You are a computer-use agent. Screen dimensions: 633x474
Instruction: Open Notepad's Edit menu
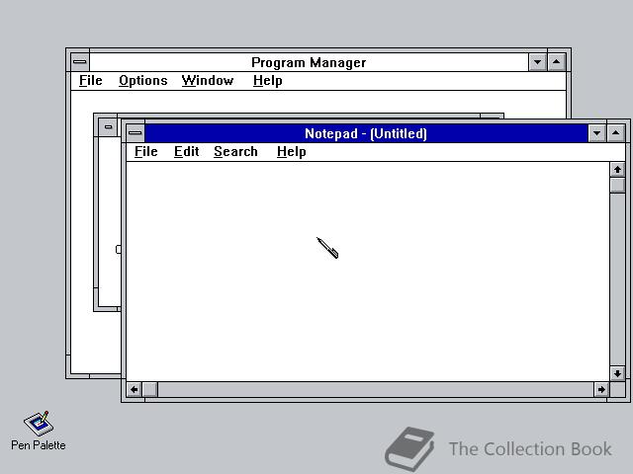[186, 151]
